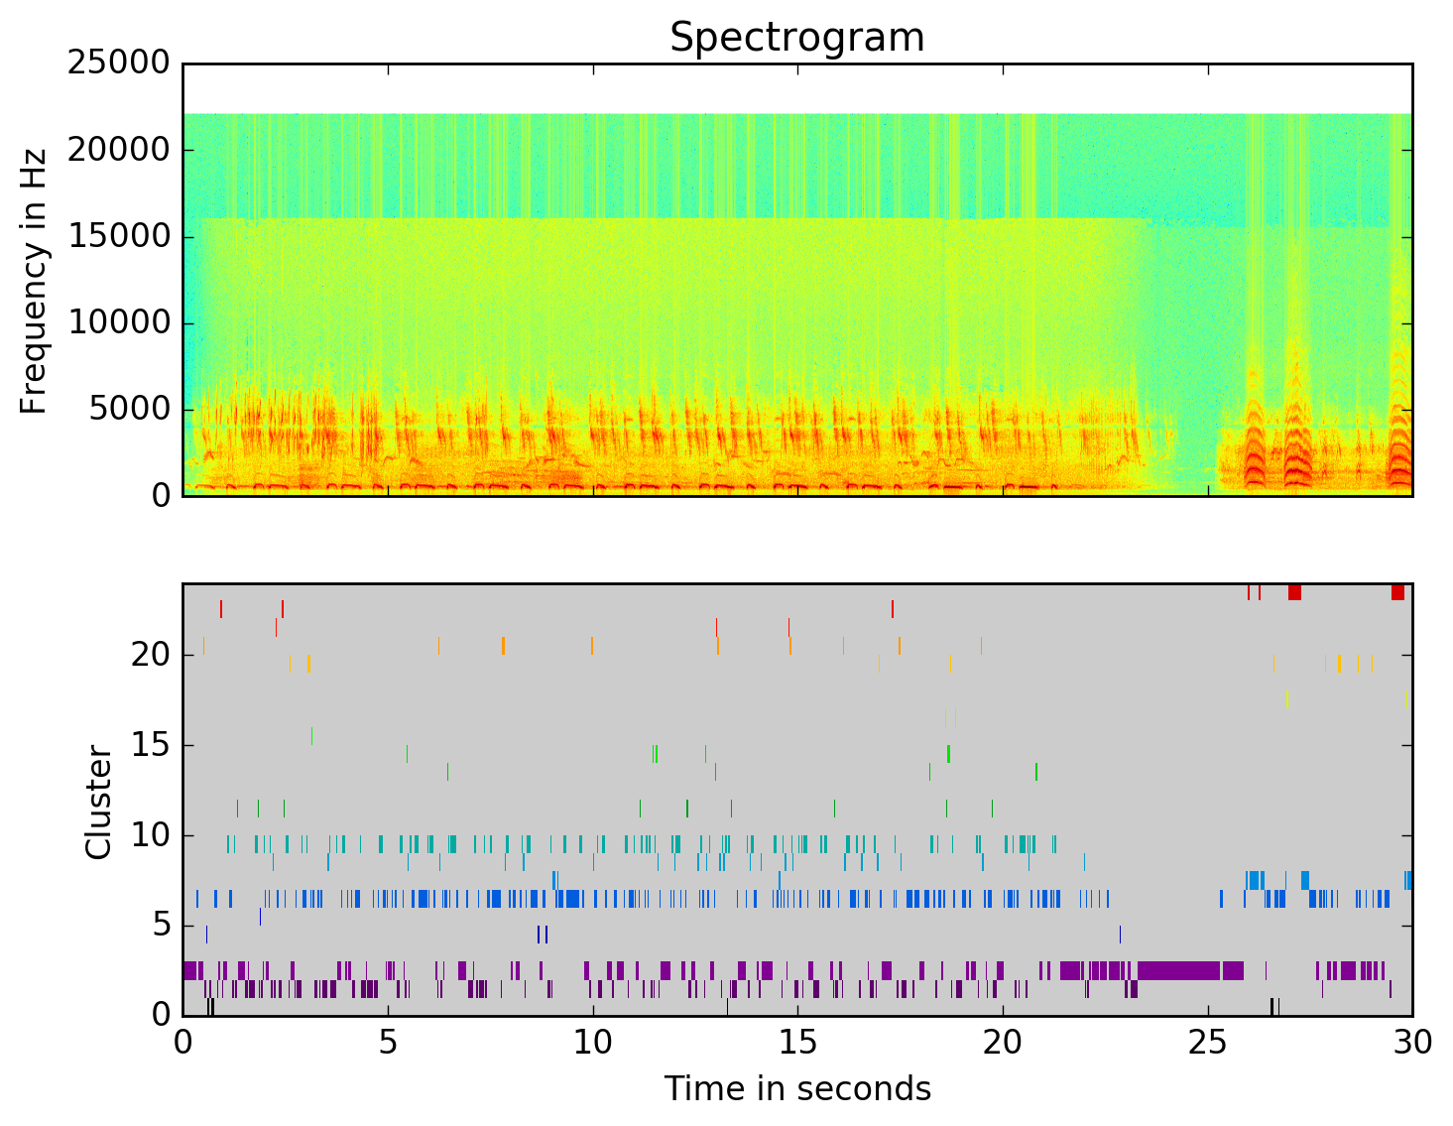Viewport: 1453px width, 1126px height.
Task: Click the 25000 frequency tick label
Action: click(118, 63)
